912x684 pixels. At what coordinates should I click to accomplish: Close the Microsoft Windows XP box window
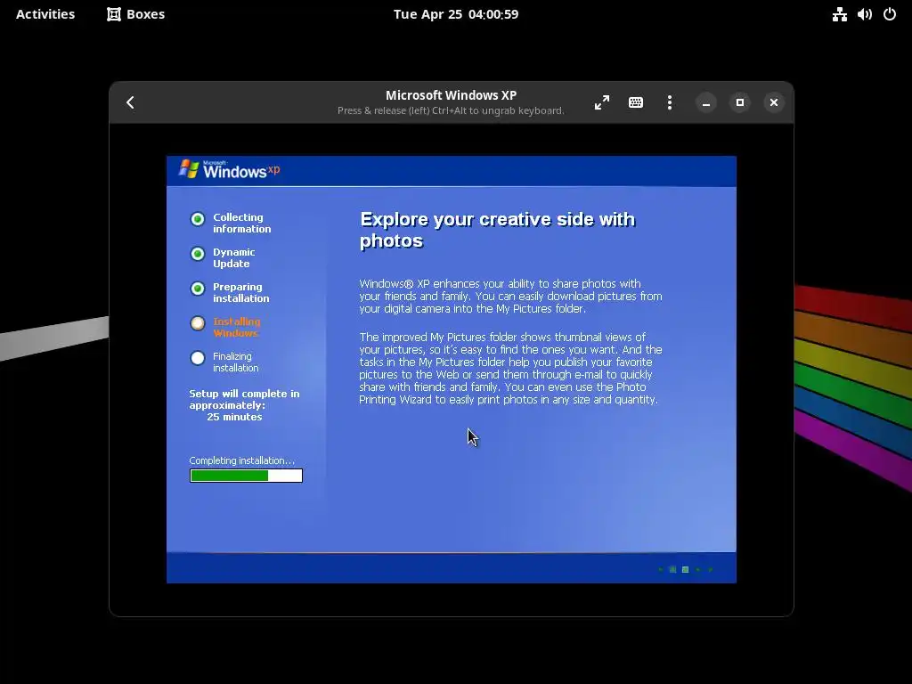(774, 103)
